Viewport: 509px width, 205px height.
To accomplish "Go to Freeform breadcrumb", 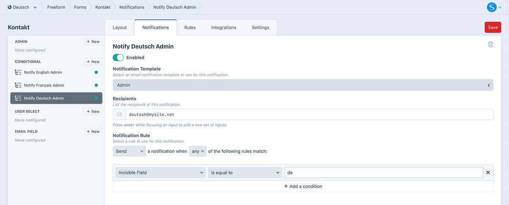I will pos(56,7).
